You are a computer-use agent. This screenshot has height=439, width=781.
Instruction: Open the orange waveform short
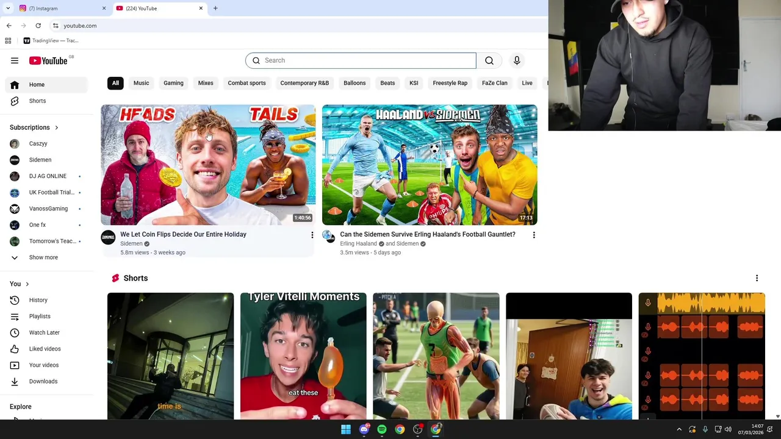pos(702,356)
